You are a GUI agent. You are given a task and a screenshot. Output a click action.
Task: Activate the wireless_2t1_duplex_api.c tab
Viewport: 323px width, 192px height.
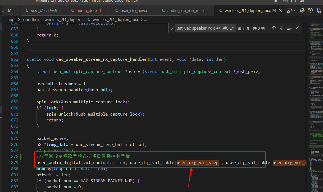coord(248,11)
